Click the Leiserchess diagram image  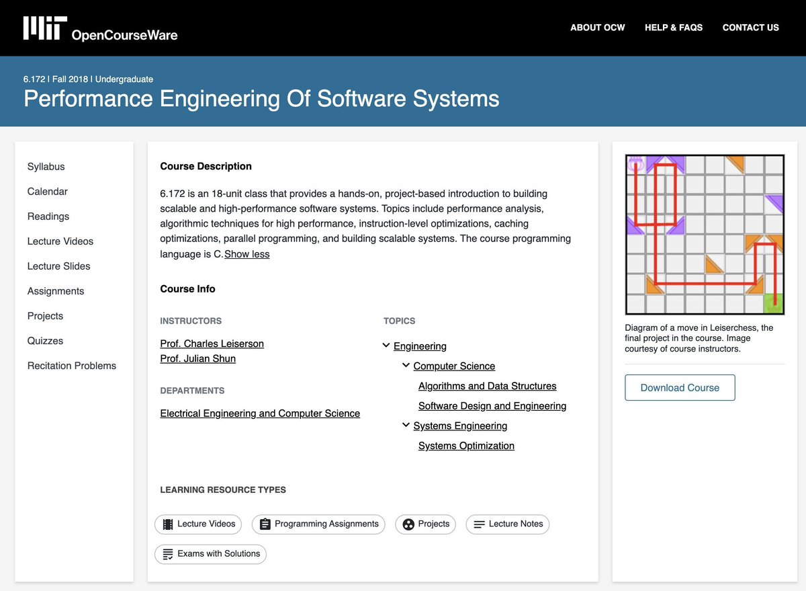705,235
